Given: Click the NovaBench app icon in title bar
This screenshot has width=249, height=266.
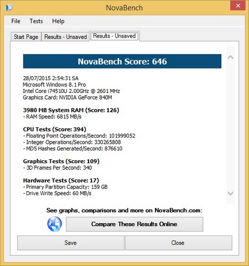Looking at the screenshot, I should click(9, 8).
